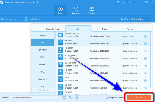The height and width of the screenshot is (102, 155).
Task: Select the HD 1080P preset icon
Action: 60,50
